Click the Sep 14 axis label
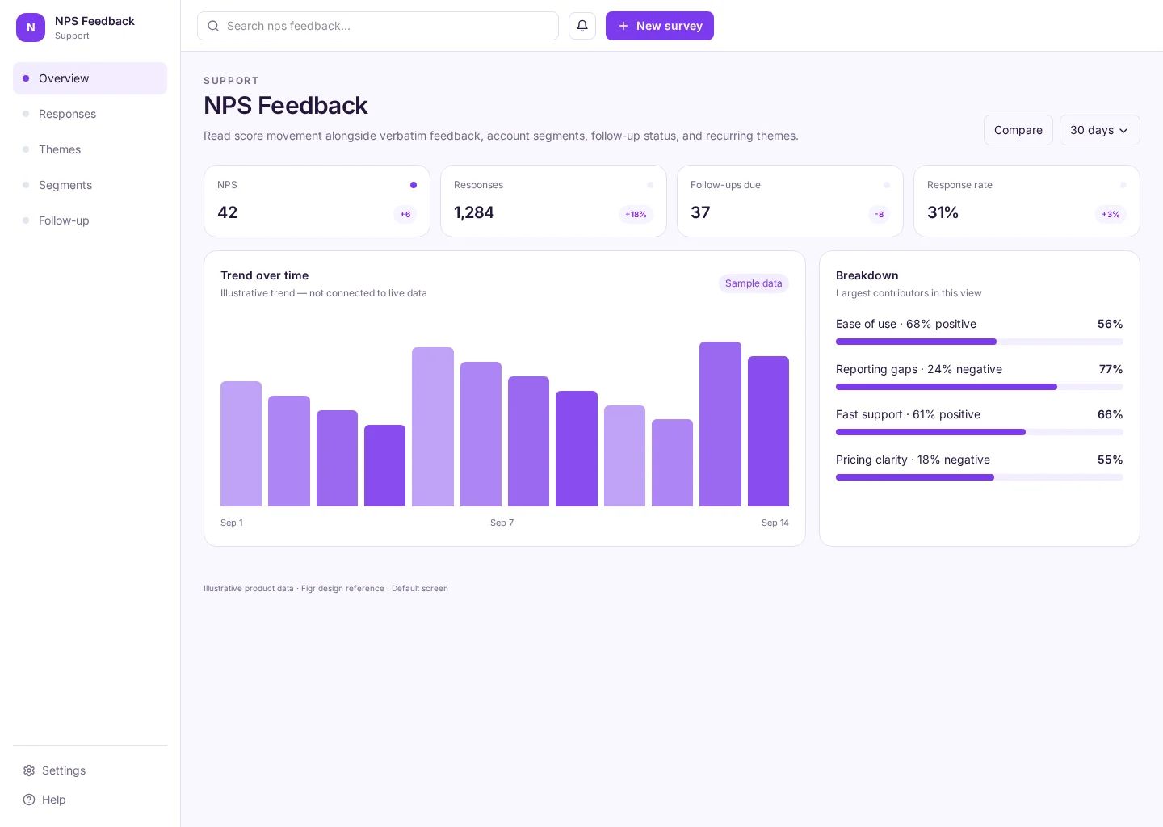 click(x=775, y=523)
